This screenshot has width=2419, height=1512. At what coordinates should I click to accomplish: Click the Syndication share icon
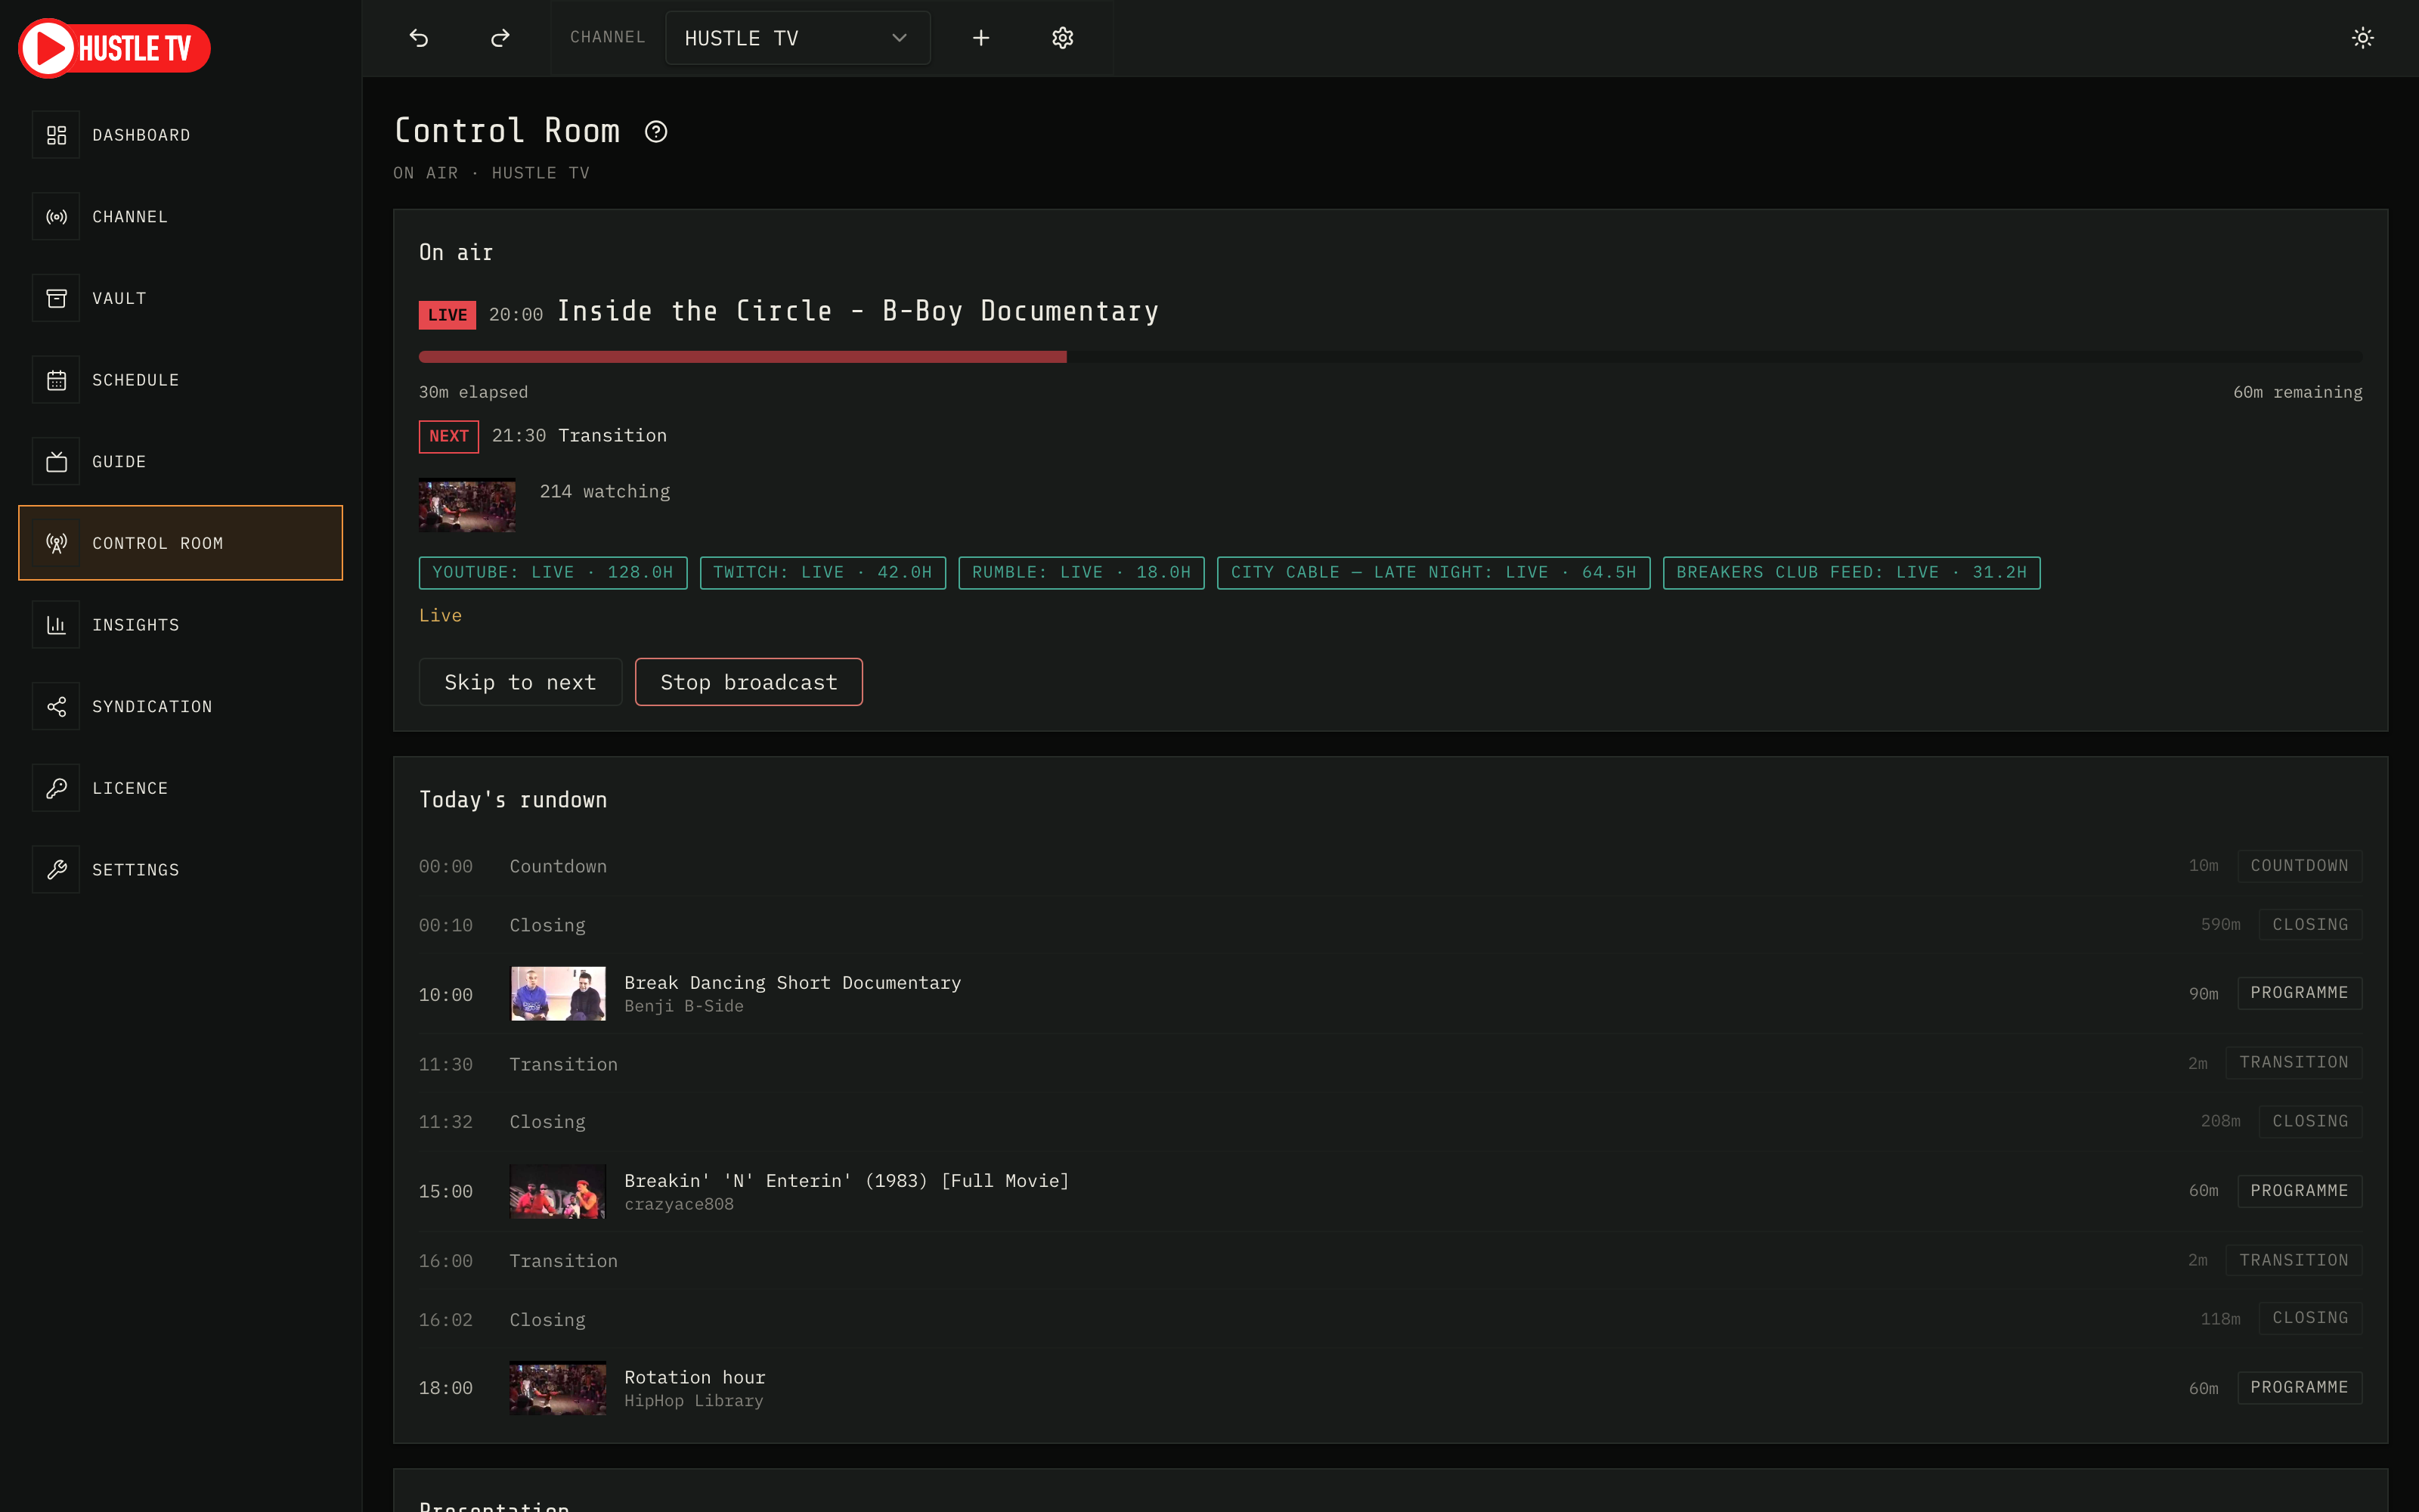pyautogui.click(x=56, y=707)
